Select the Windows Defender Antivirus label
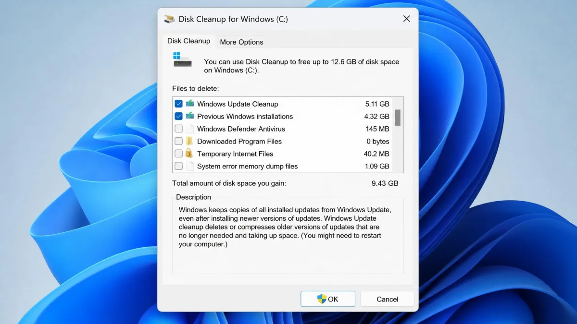The height and width of the screenshot is (324, 577). 241,129
